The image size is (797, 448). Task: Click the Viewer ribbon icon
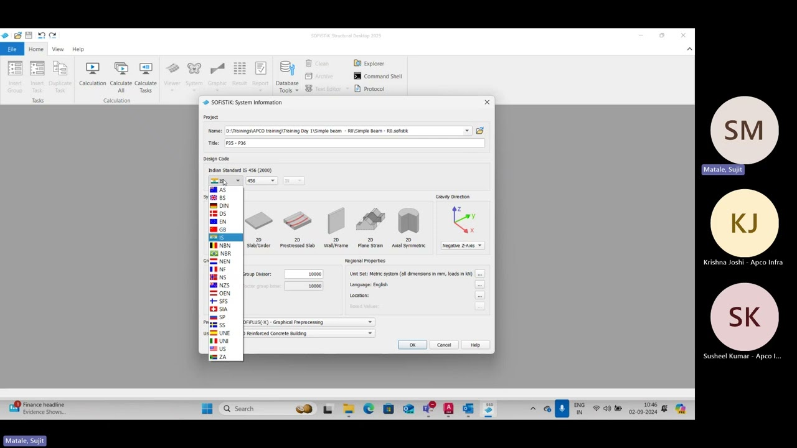[x=172, y=75]
